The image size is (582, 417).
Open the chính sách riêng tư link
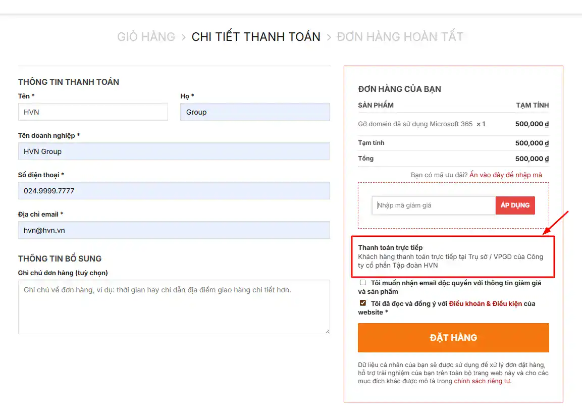tap(482, 381)
